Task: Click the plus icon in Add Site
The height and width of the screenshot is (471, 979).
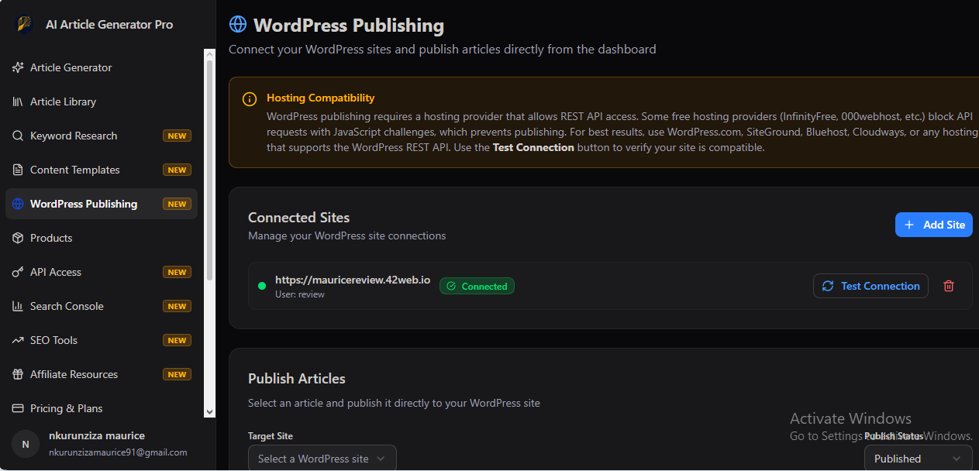Action: (909, 225)
